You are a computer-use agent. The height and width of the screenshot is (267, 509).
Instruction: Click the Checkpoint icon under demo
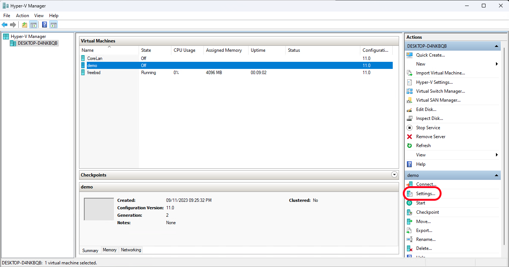[410, 212]
